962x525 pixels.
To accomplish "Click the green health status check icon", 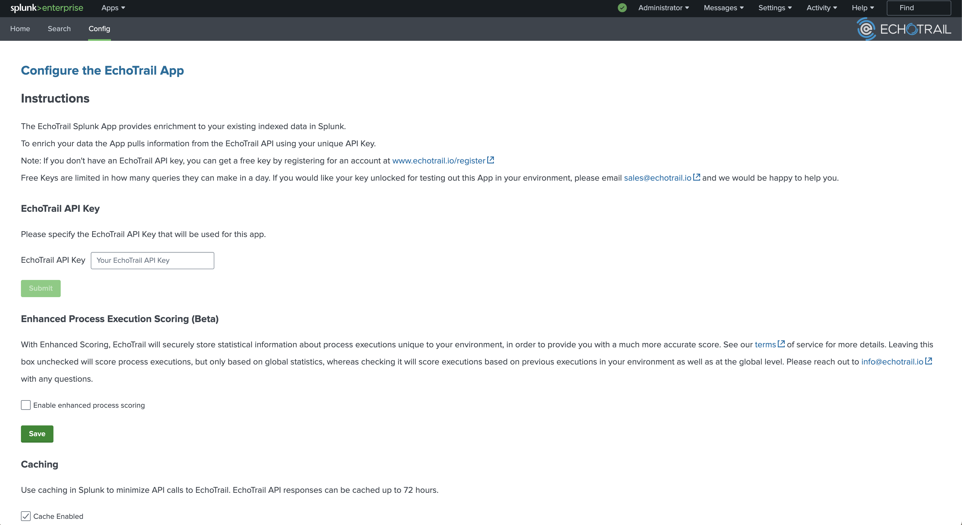I will coord(622,8).
